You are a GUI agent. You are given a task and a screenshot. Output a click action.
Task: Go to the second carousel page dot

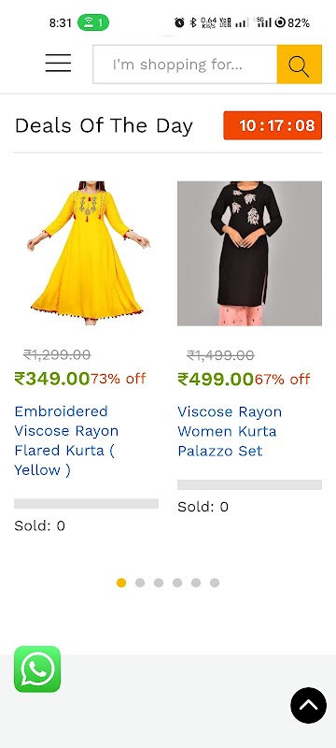[x=140, y=583]
